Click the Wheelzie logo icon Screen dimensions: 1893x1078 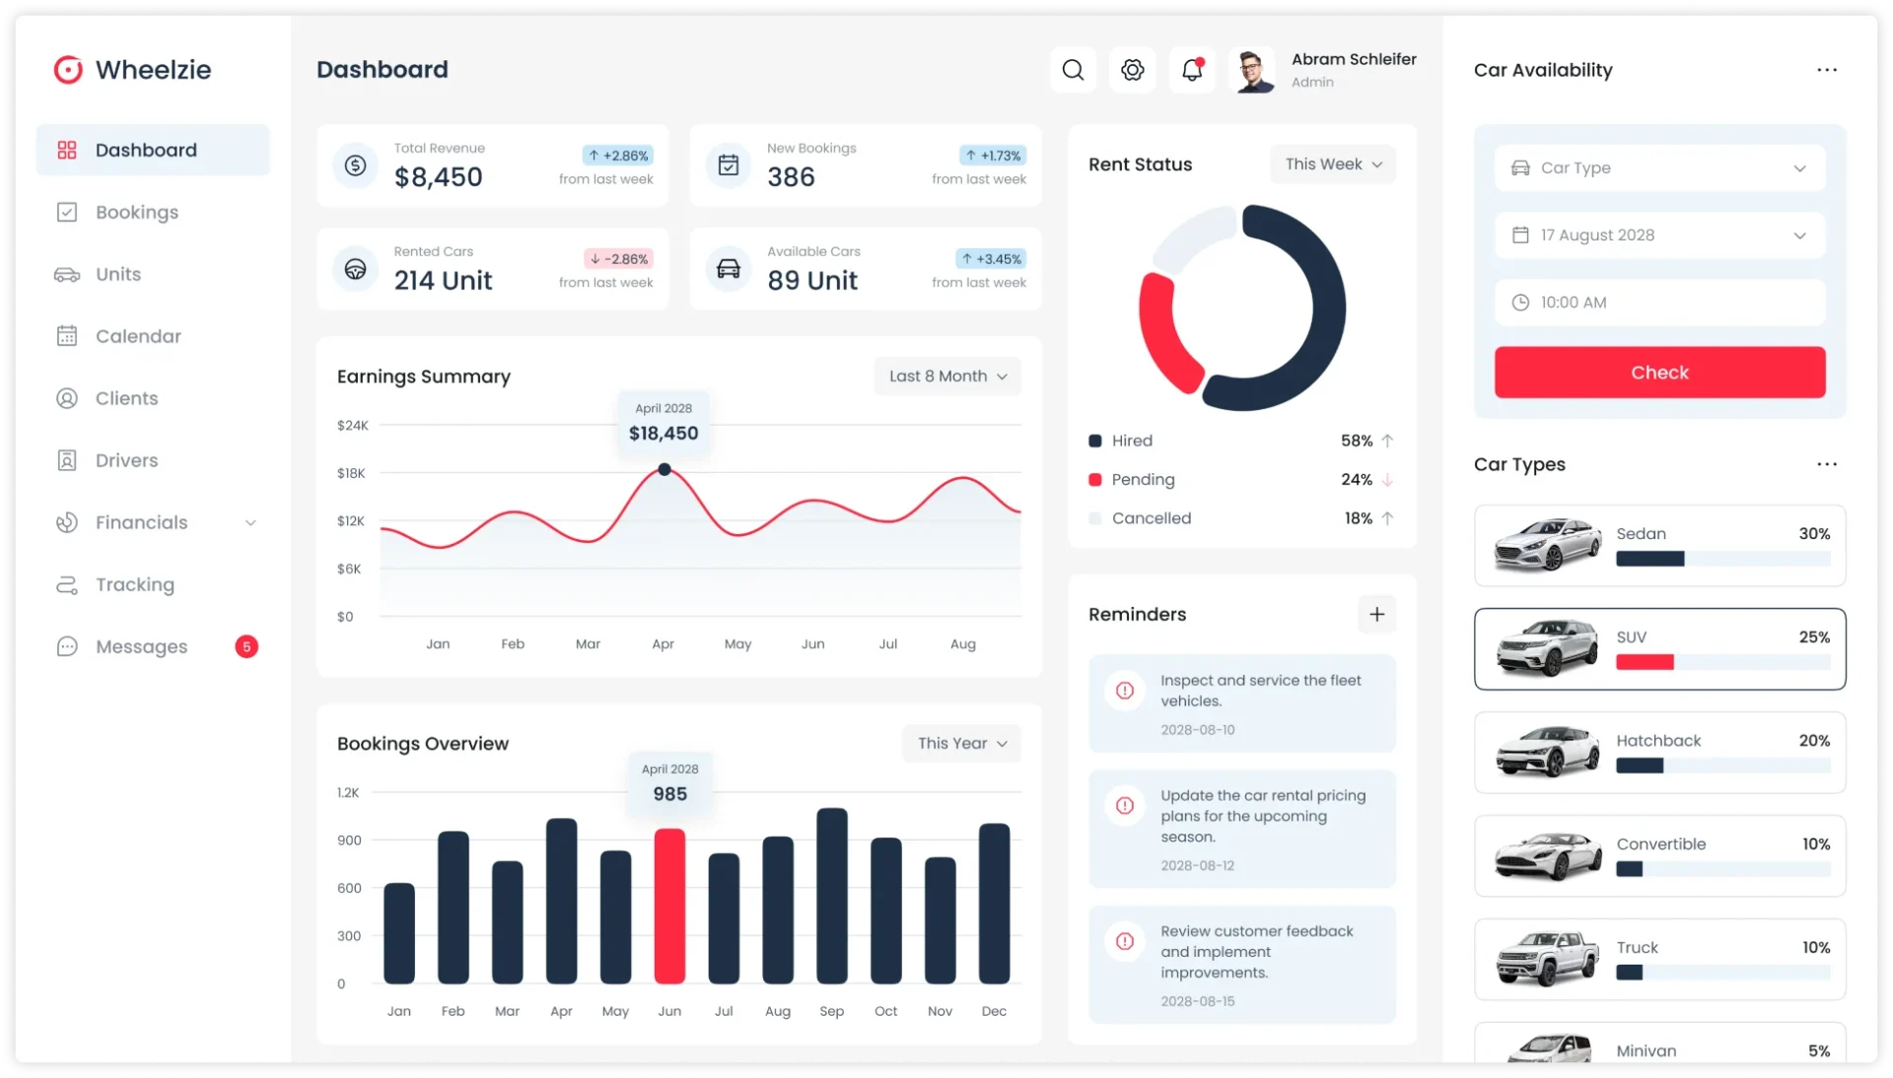coord(68,70)
